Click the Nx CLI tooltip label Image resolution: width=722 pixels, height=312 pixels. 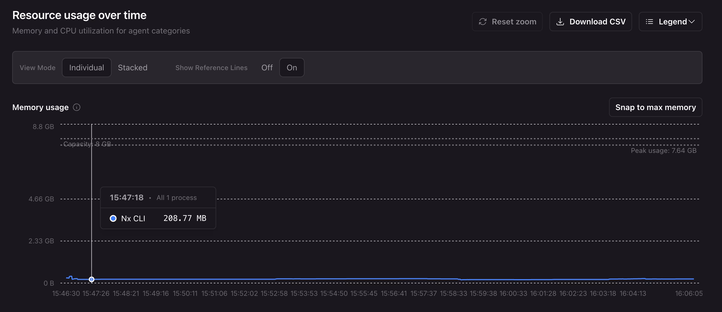point(133,218)
